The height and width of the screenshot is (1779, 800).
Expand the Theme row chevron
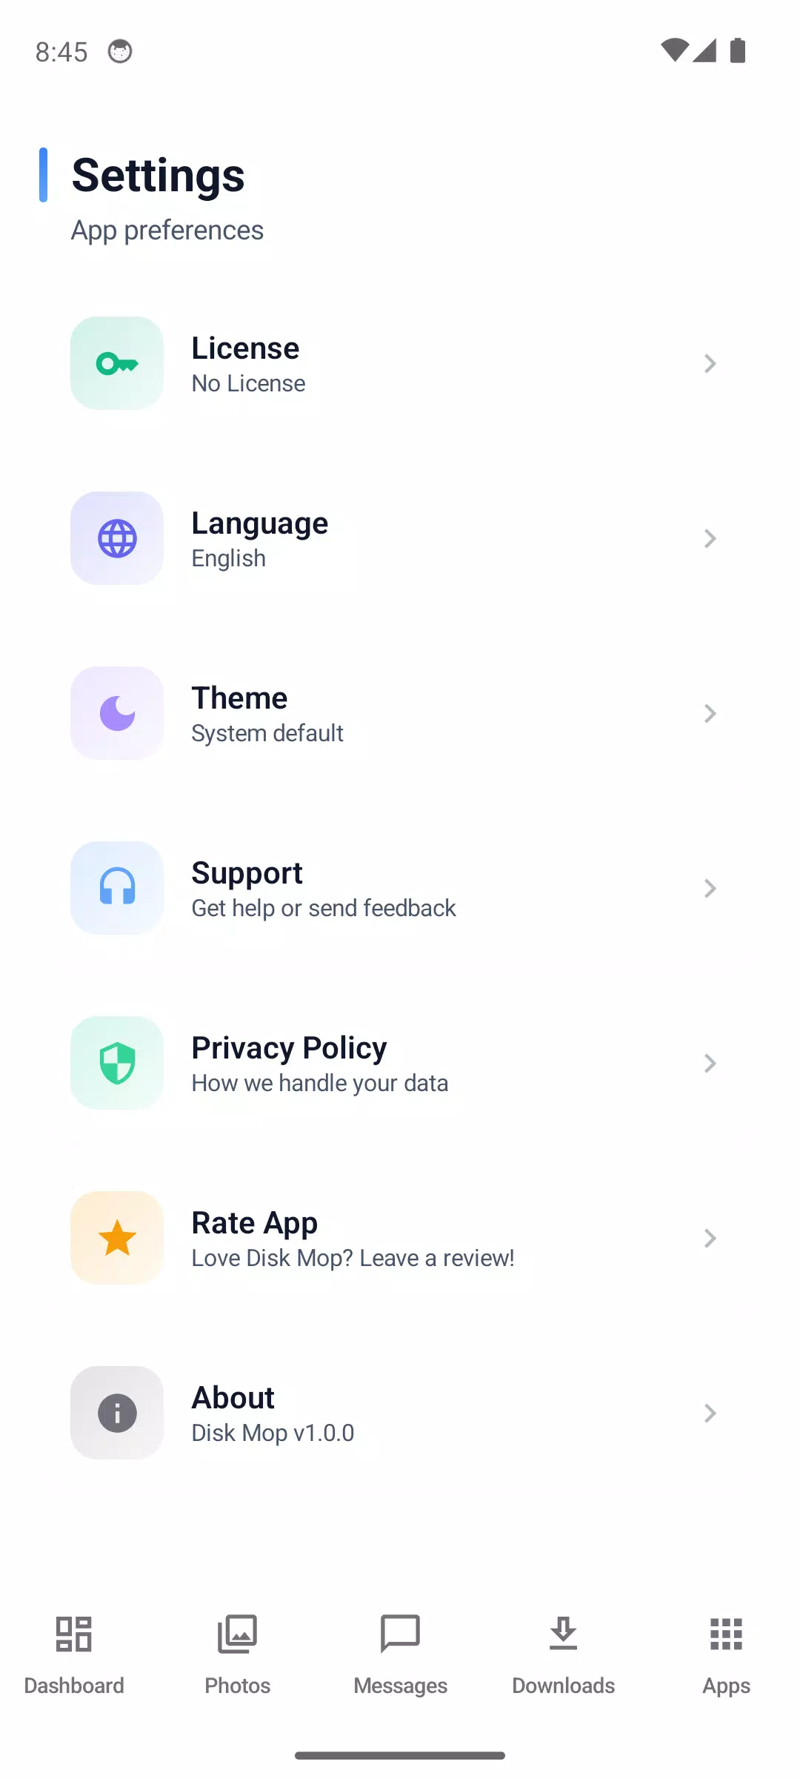tap(710, 713)
